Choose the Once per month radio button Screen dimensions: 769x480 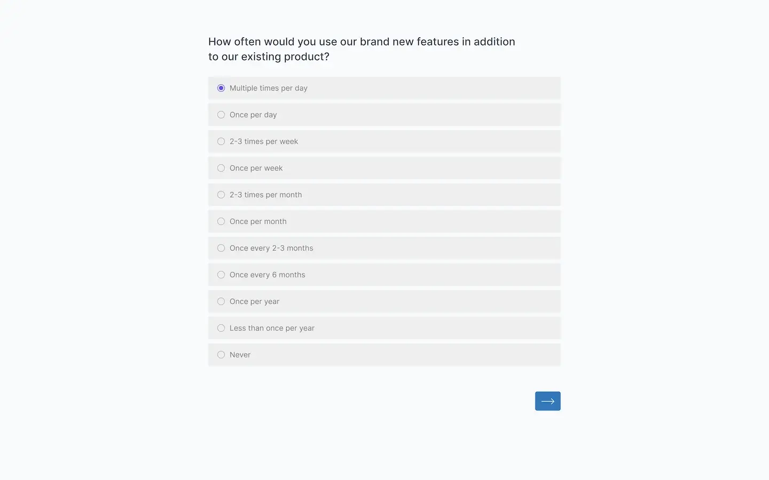(221, 221)
